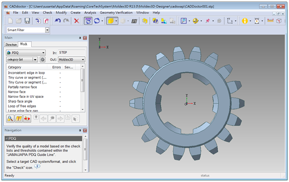Click the red pushpin icon
Image resolution: width=289 pixels, height=182 pixels.
(x=208, y=21)
